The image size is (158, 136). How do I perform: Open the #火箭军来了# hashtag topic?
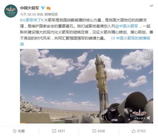[32, 20]
